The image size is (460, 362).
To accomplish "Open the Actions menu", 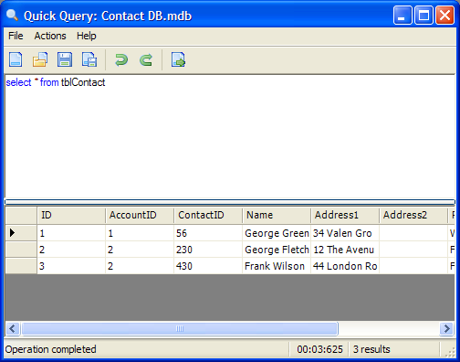I will 50,36.
